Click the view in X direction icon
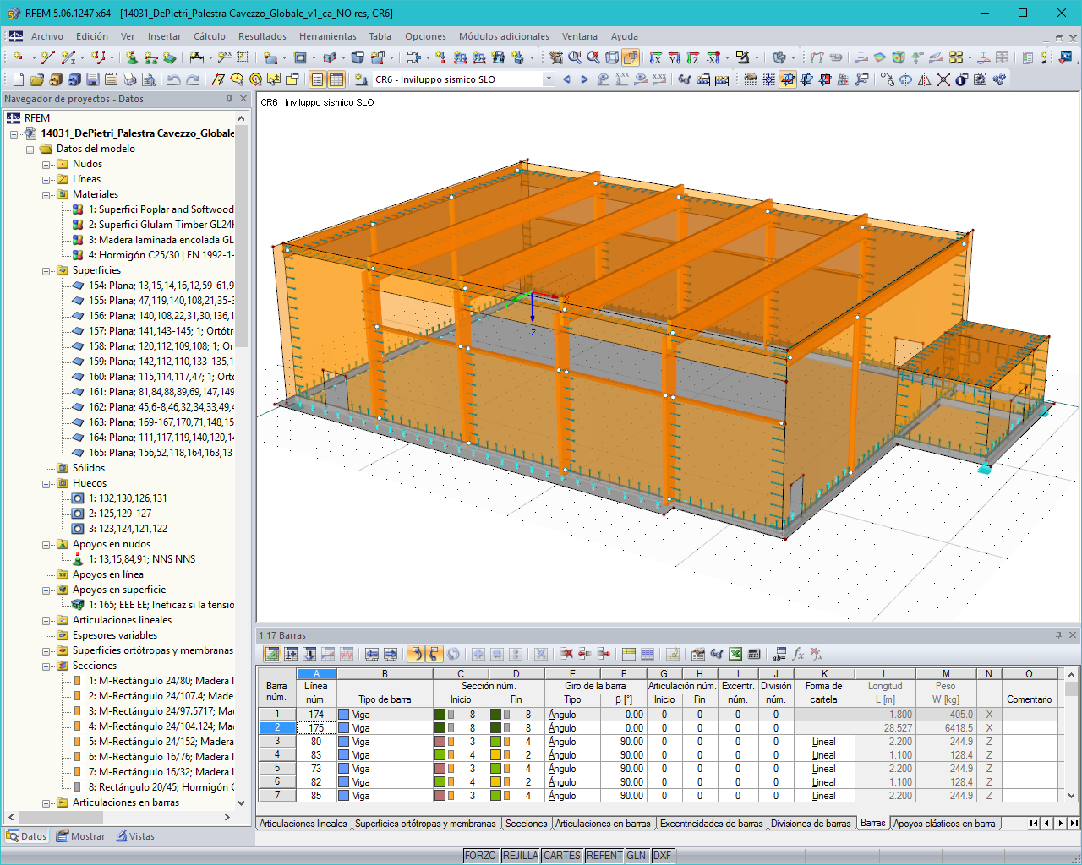 tap(655, 60)
